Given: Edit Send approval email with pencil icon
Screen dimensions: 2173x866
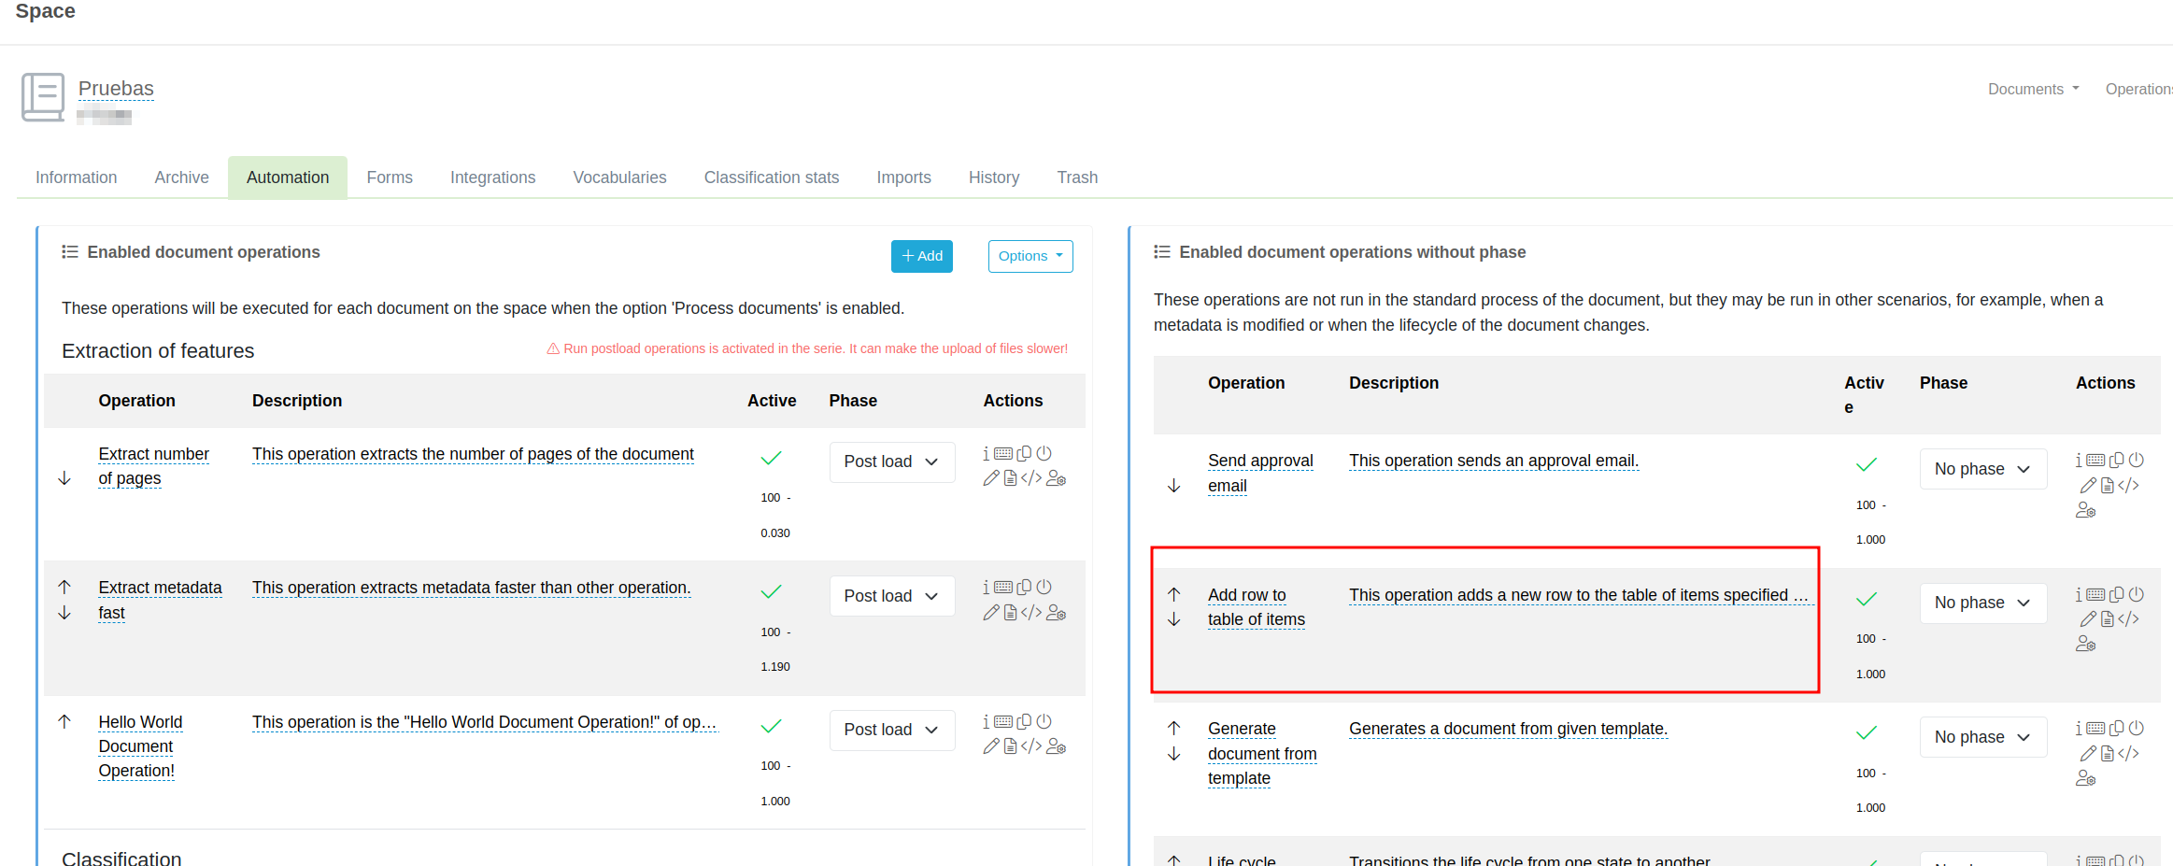Looking at the screenshot, I should pos(2088,486).
